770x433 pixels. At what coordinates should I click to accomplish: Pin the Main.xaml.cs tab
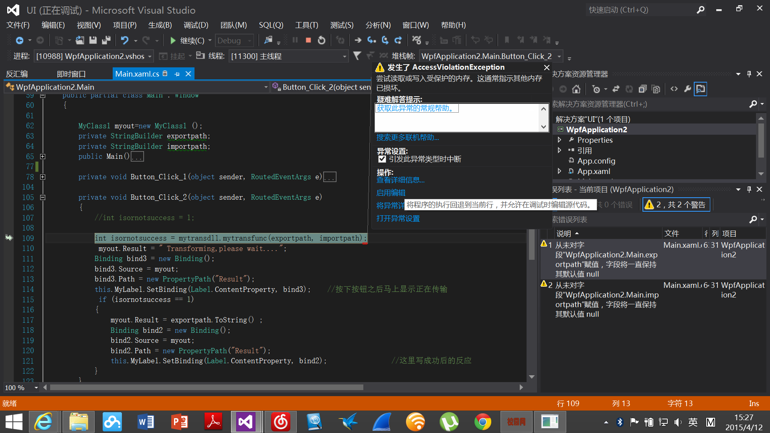[x=177, y=74]
